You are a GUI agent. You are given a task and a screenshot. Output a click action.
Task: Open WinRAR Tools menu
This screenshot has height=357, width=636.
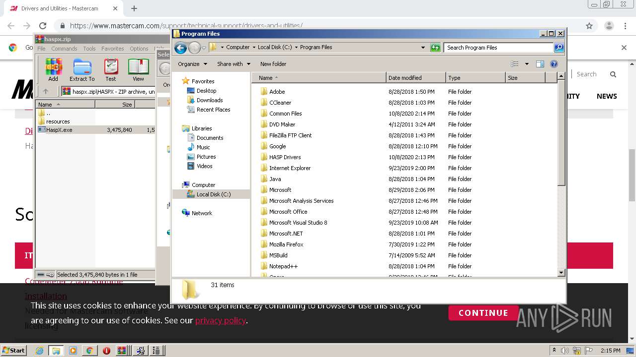(x=89, y=49)
